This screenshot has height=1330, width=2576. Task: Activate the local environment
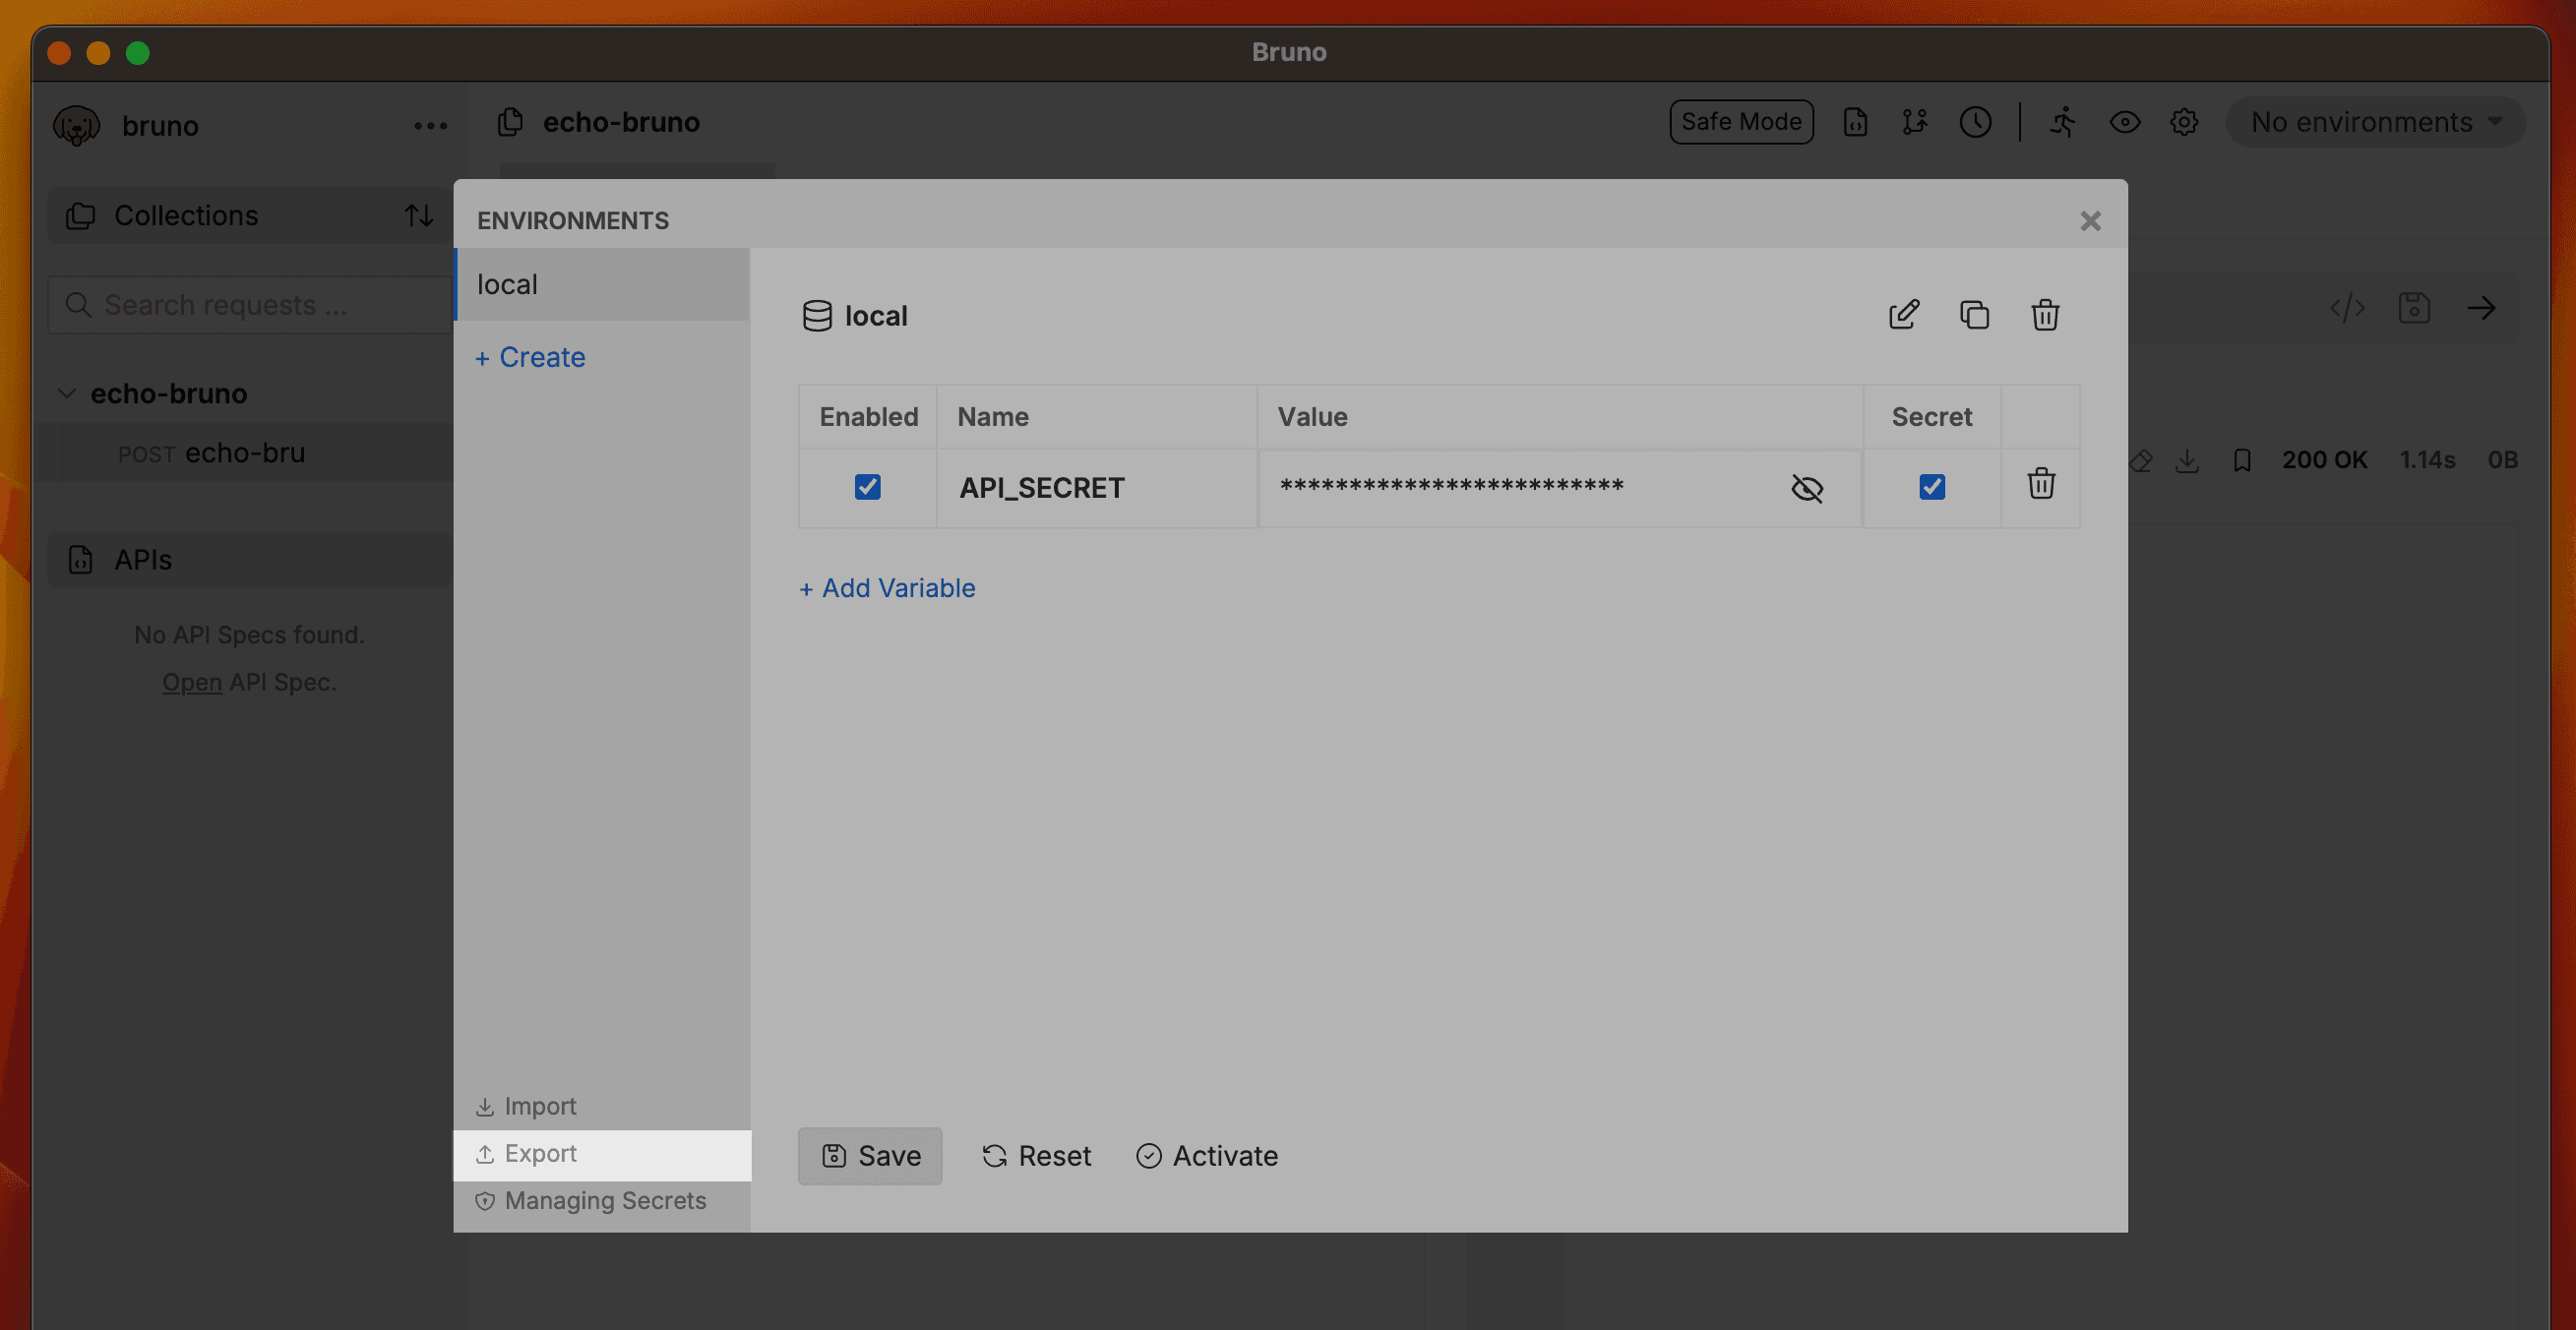1207,1155
